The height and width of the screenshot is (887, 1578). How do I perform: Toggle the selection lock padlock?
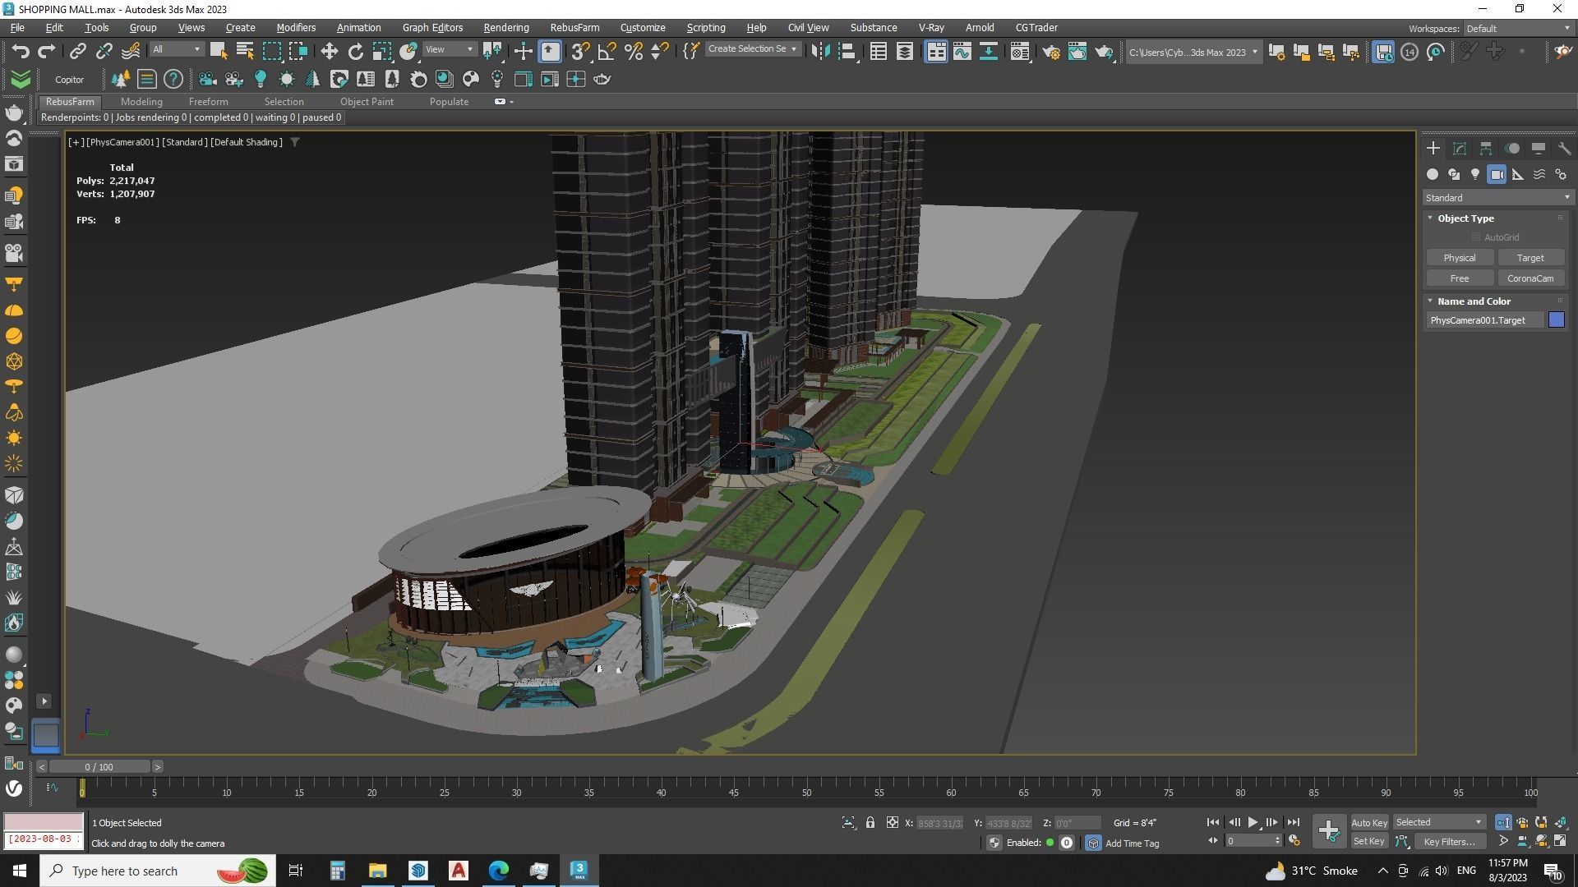coord(870,822)
